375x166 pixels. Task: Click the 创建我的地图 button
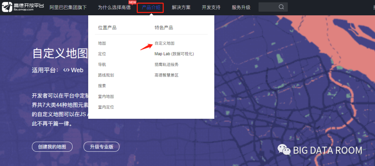click(x=52, y=147)
